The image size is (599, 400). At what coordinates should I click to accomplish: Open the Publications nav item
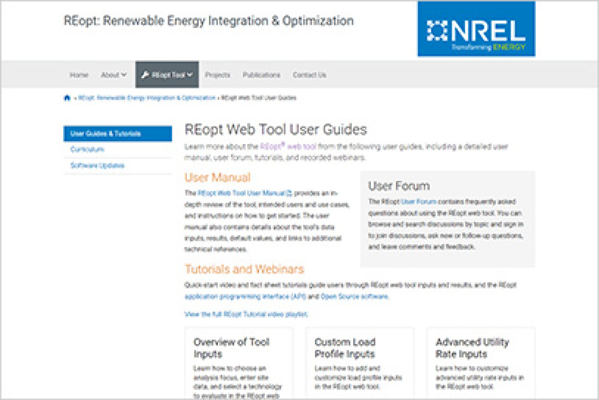tap(261, 75)
